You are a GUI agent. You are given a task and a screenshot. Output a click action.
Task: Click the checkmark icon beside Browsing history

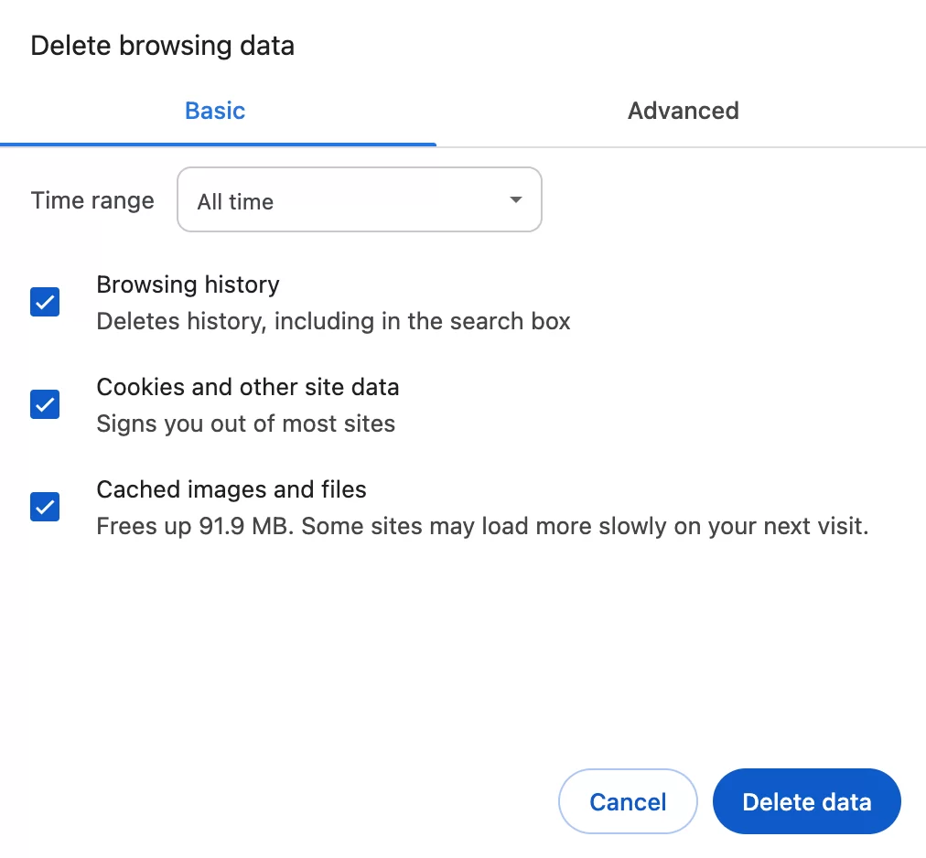44,302
